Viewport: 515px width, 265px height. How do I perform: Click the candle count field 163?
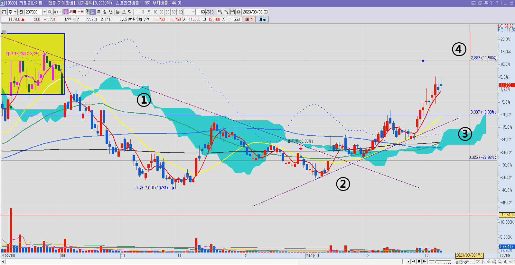[x=201, y=12]
